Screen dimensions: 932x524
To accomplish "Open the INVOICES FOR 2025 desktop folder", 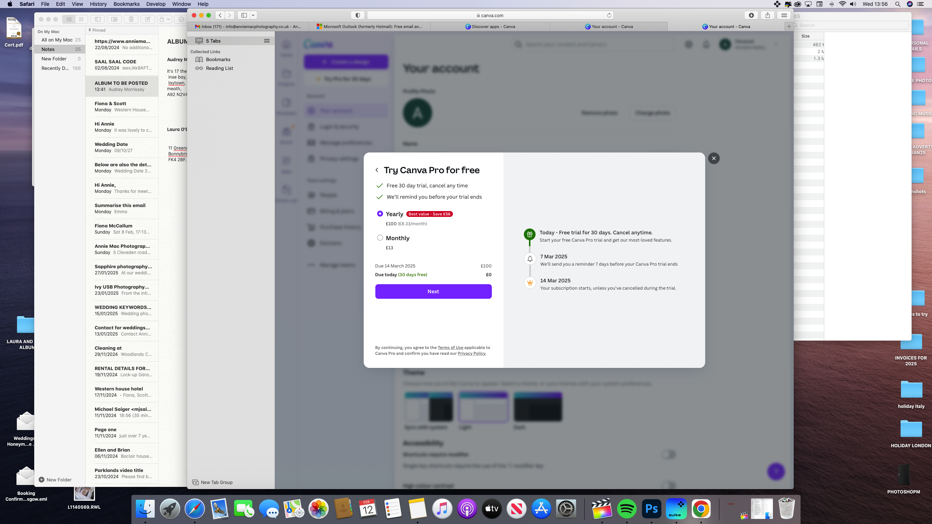I will click(911, 349).
